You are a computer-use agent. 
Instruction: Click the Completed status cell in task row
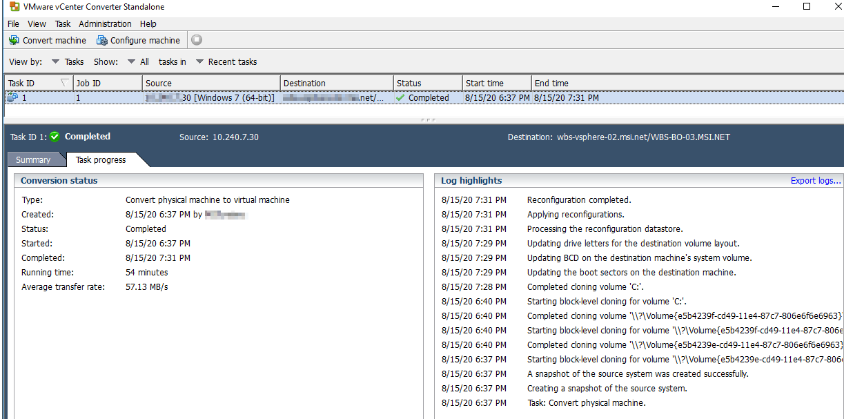pos(429,98)
